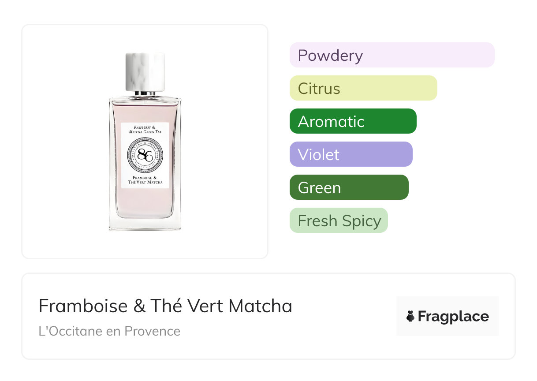Click the word Spicy in the last accord
This screenshot has height=381, width=537.
pos(362,221)
